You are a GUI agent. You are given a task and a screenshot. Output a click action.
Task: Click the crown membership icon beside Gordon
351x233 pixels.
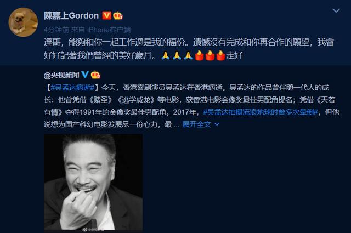(118, 16)
